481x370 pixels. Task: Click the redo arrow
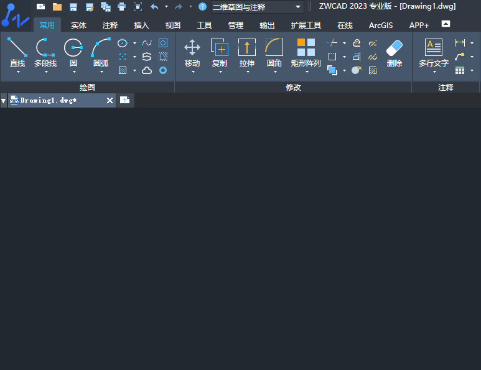click(178, 6)
